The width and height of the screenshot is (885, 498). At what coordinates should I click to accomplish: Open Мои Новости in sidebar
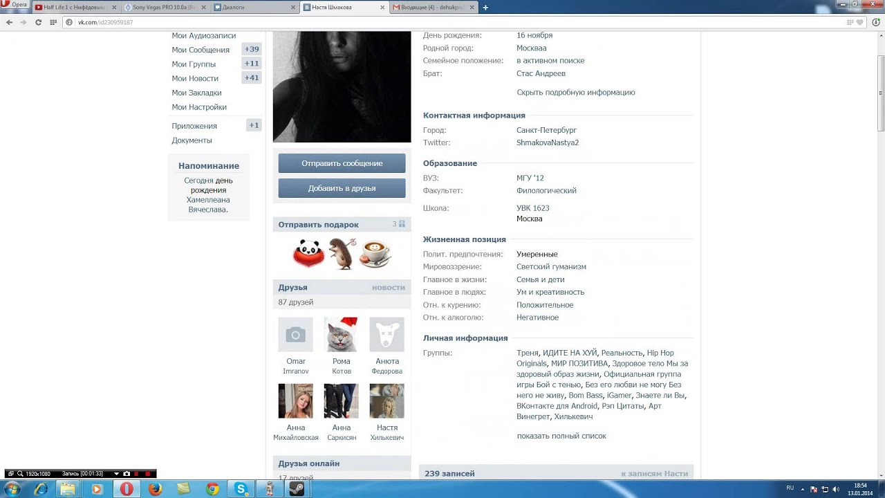[x=195, y=78]
